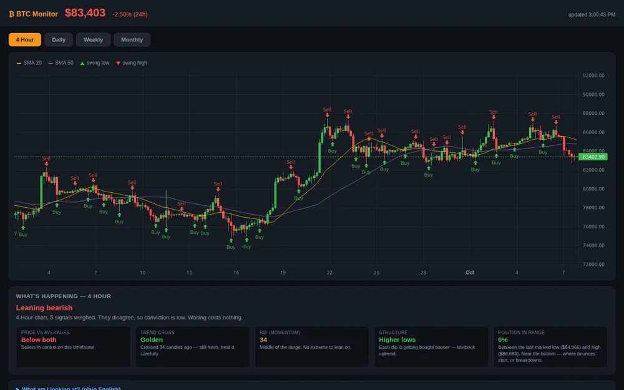
Task: Click the rightmost Sell marker on chart
Action: 556,119
